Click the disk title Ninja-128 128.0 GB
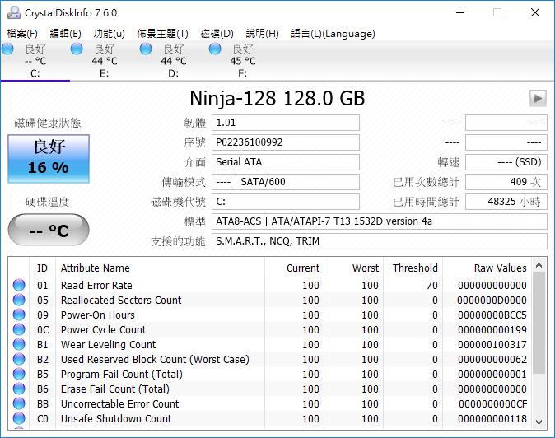This screenshot has height=438, width=555. (277, 98)
